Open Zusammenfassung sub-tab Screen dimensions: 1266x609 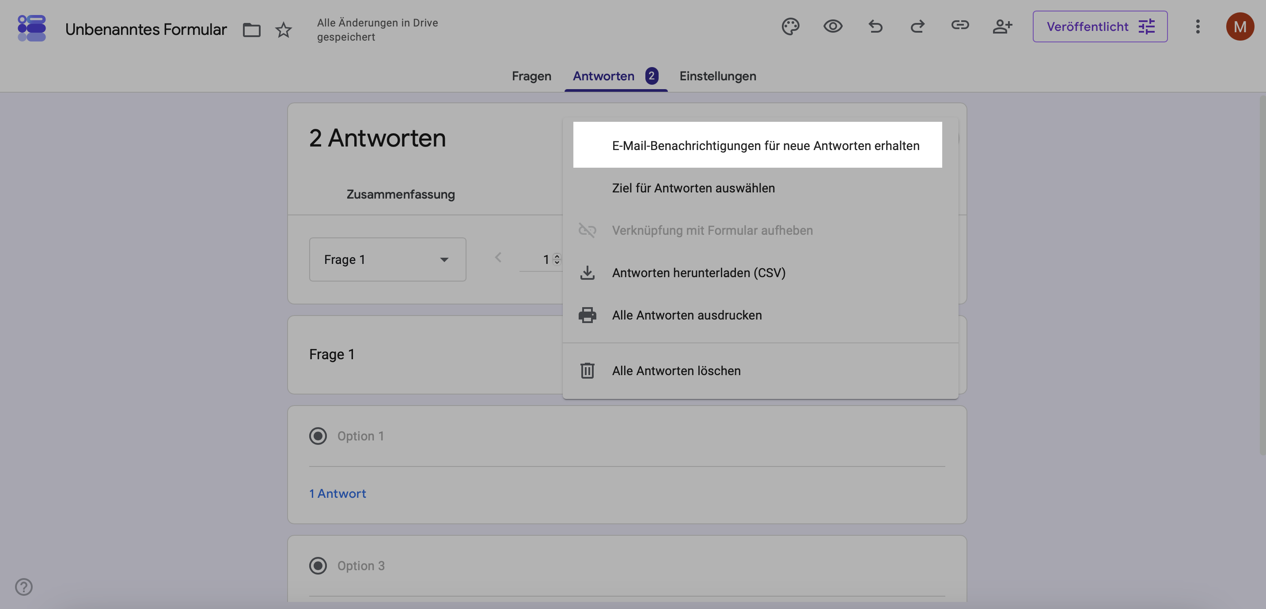click(401, 194)
